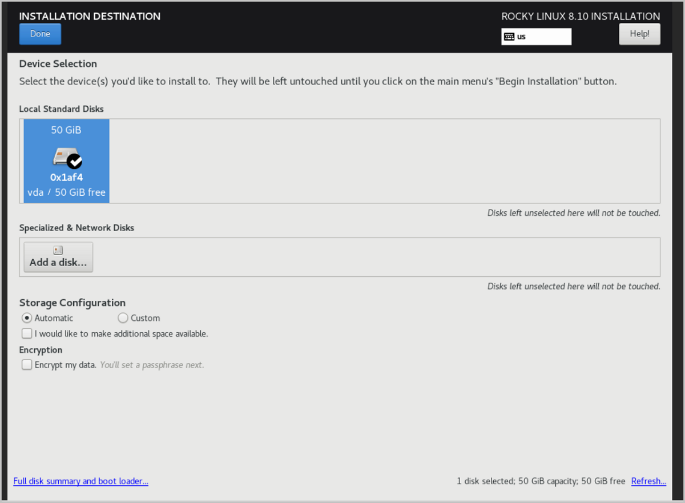Click the keyboard icon beside the us layout

click(509, 37)
